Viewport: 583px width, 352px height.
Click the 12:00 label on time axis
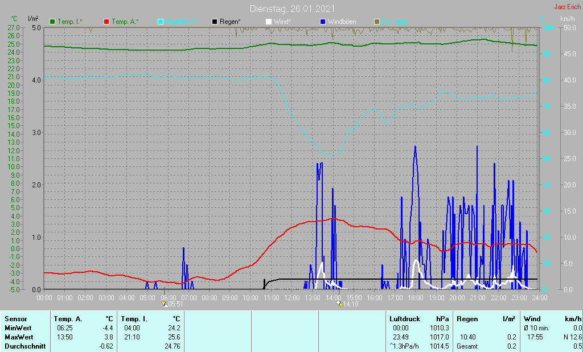coord(292,298)
